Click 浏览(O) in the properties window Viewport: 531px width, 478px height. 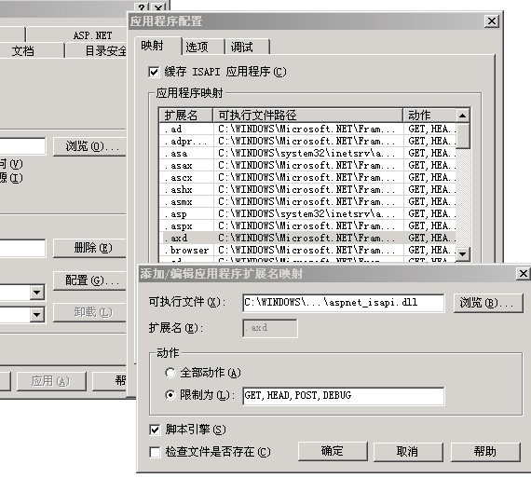pos(89,146)
